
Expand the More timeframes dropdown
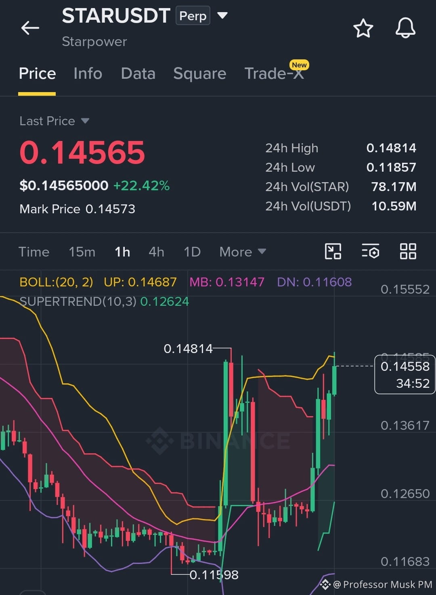243,252
